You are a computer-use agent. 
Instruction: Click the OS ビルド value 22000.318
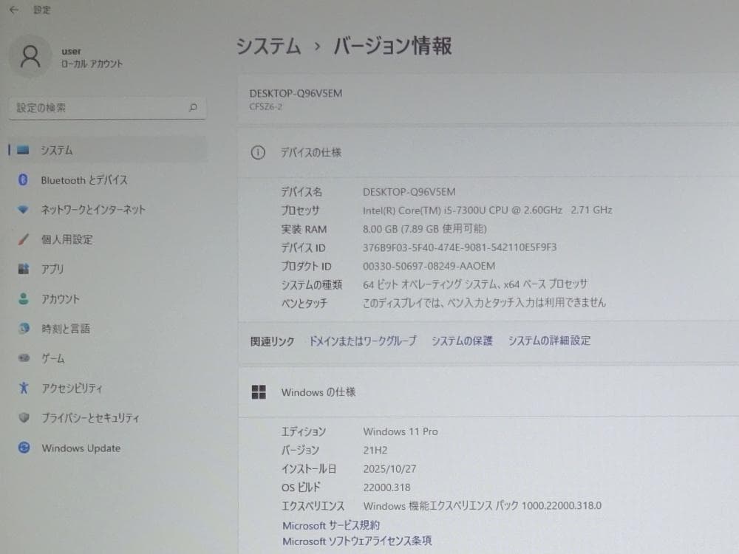387,488
